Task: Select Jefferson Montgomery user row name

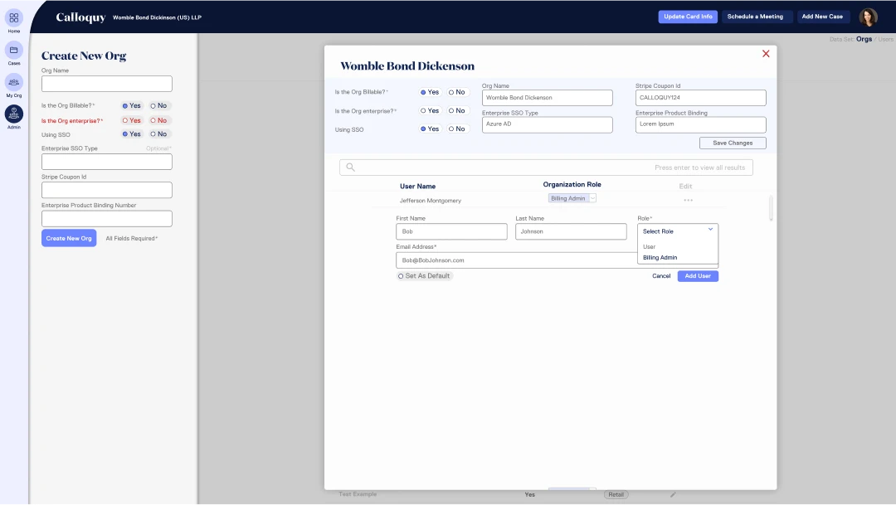Action: (x=431, y=201)
